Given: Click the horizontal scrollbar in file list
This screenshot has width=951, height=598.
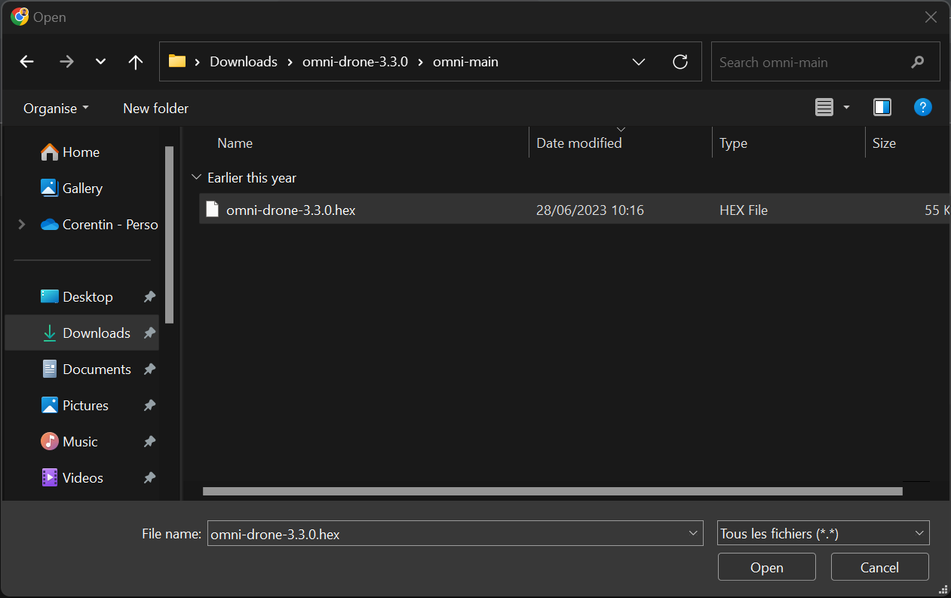Looking at the screenshot, I should [x=552, y=492].
